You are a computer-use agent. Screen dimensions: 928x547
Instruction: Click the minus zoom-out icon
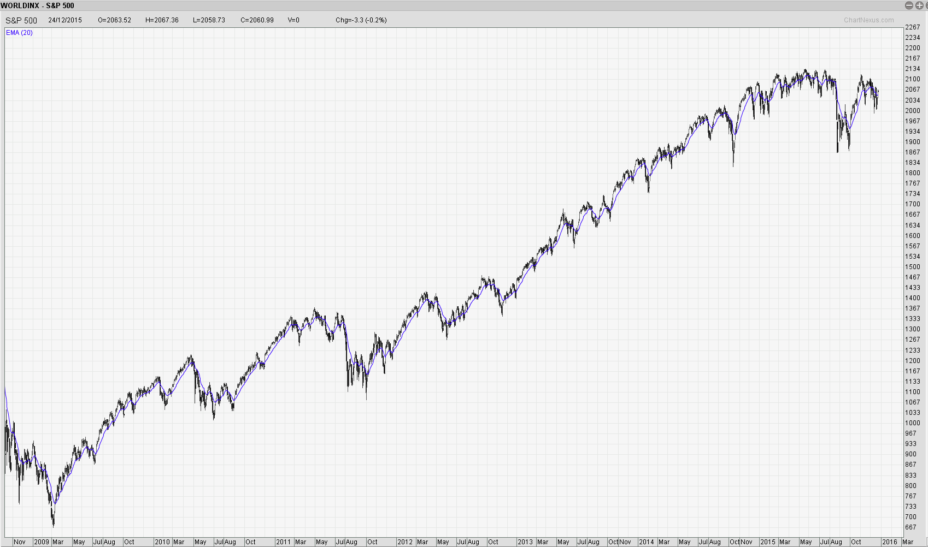point(909,5)
